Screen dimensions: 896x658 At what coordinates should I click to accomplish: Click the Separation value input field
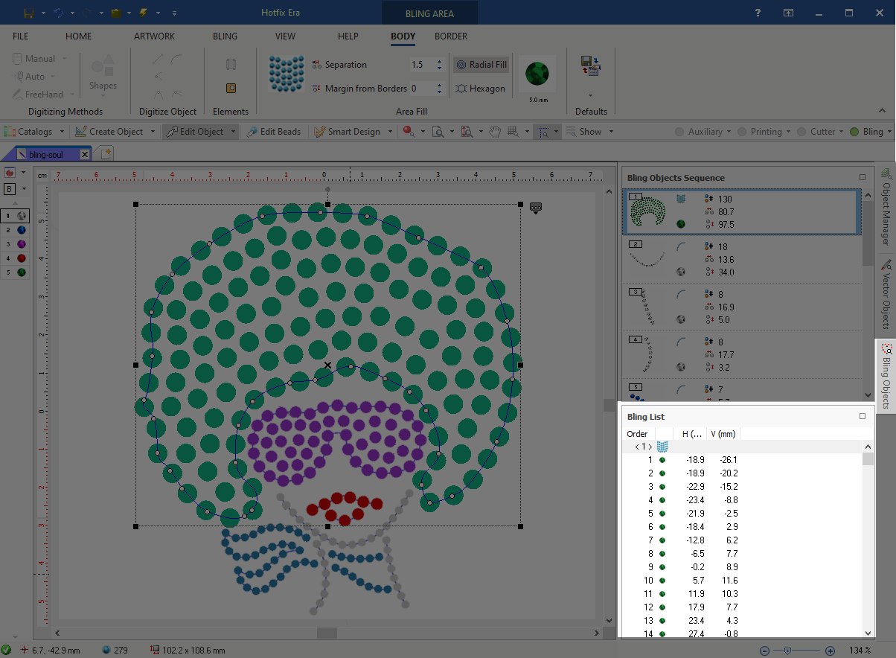pos(420,65)
